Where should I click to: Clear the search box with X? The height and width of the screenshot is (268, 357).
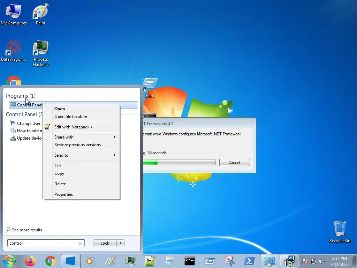80,243
